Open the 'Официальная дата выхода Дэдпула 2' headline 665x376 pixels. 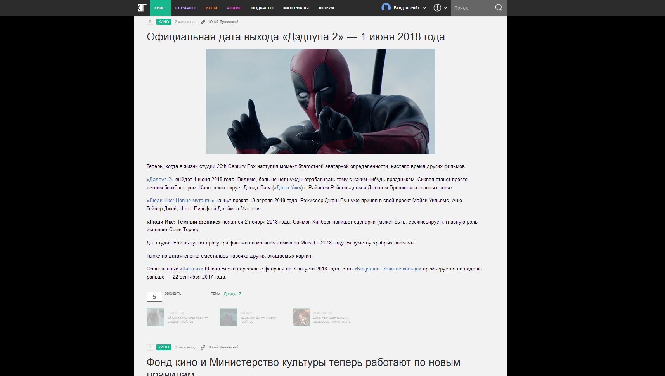(296, 37)
